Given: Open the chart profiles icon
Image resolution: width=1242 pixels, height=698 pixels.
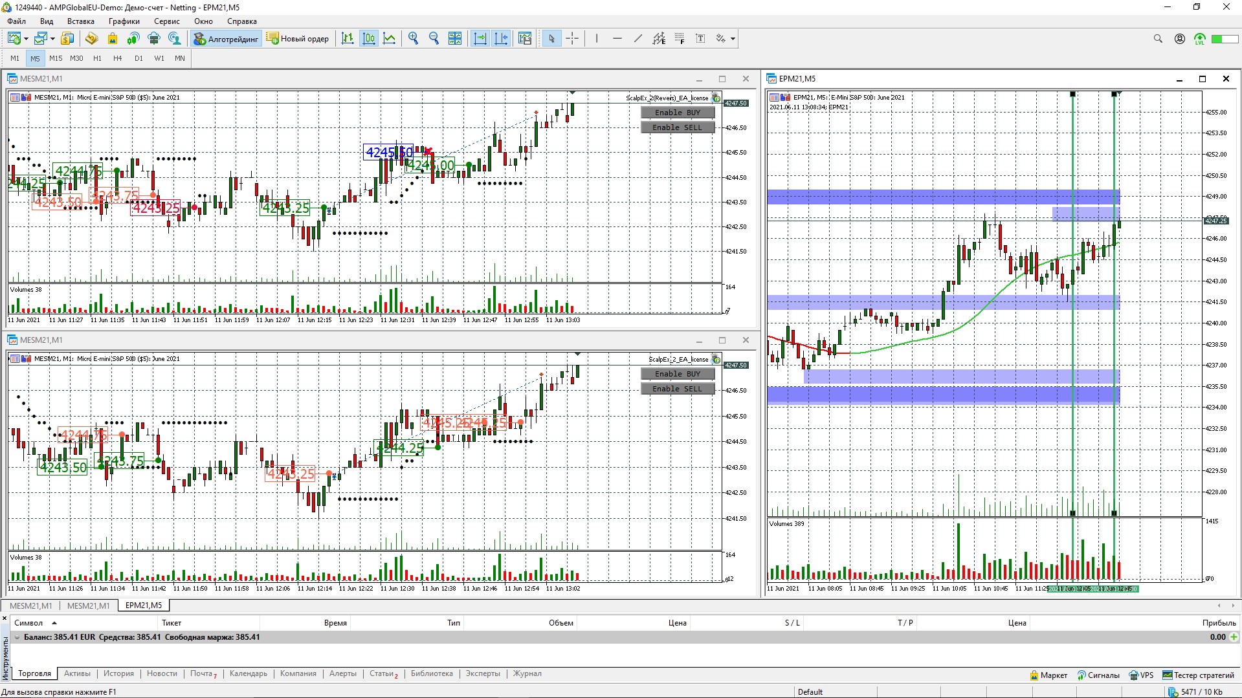Looking at the screenshot, I should (41, 39).
